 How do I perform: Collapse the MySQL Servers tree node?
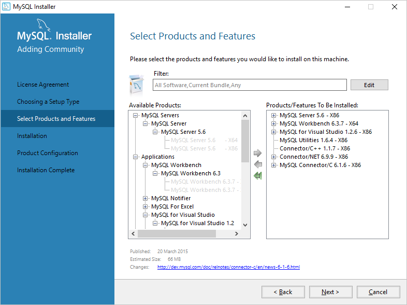tap(135, 115)
